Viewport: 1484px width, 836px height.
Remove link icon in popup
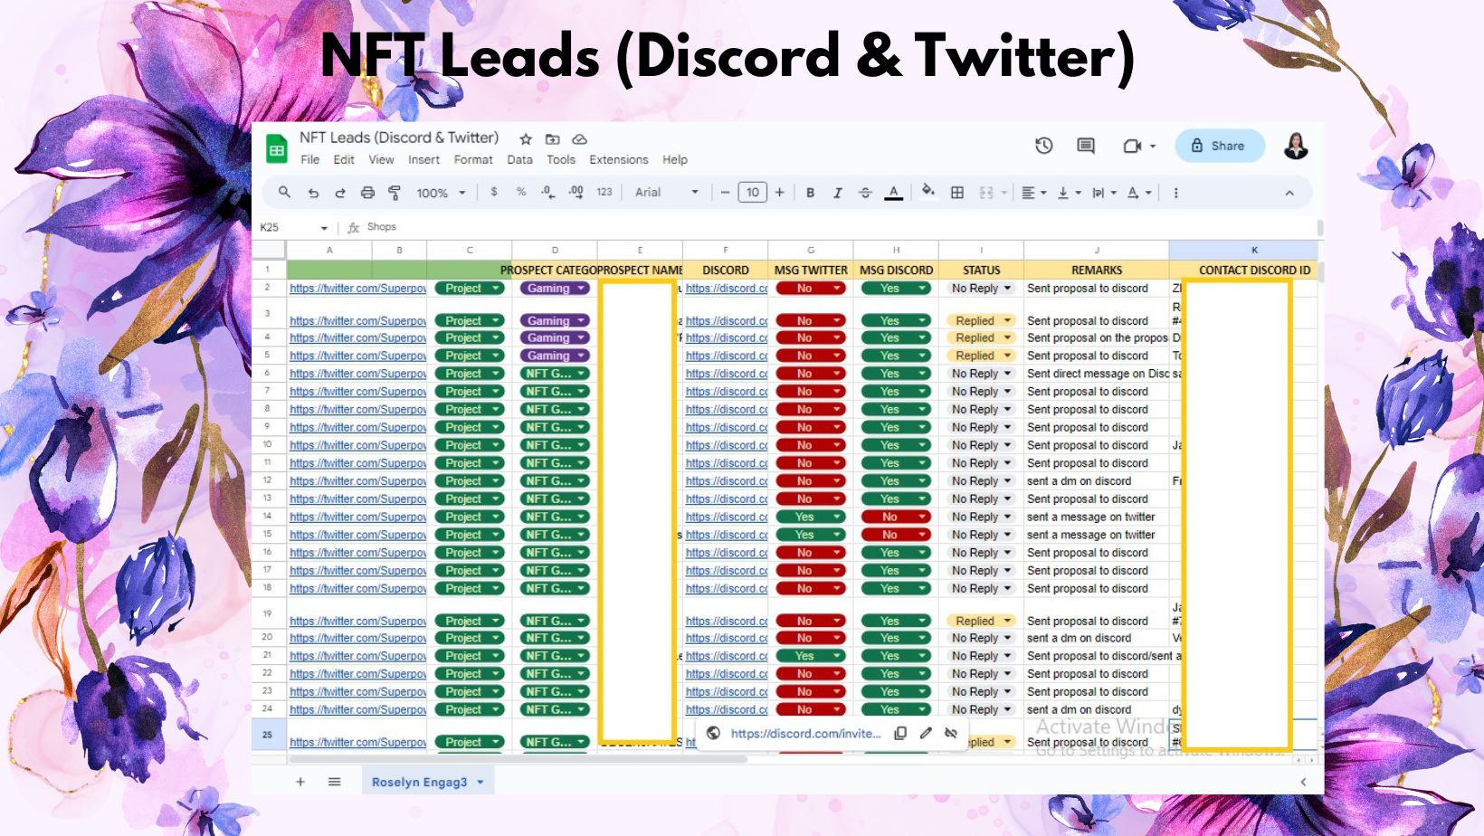pos(951,734)
